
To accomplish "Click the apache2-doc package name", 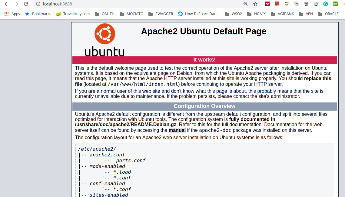I will pos(215,130).
